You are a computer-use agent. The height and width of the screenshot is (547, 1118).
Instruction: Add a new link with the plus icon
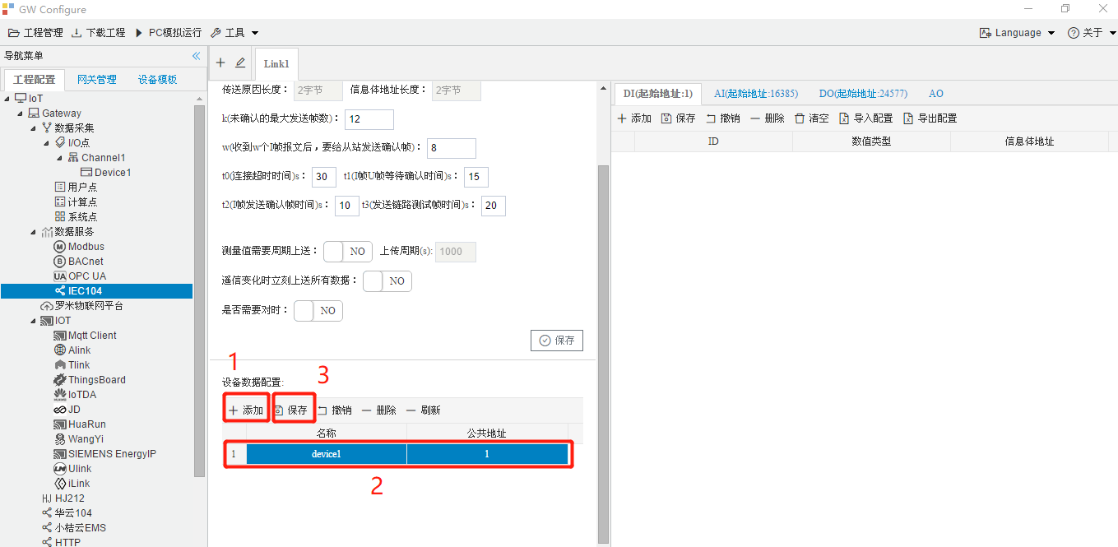[220, 63]
